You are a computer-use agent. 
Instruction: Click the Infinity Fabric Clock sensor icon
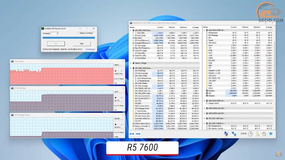(134, 123)
